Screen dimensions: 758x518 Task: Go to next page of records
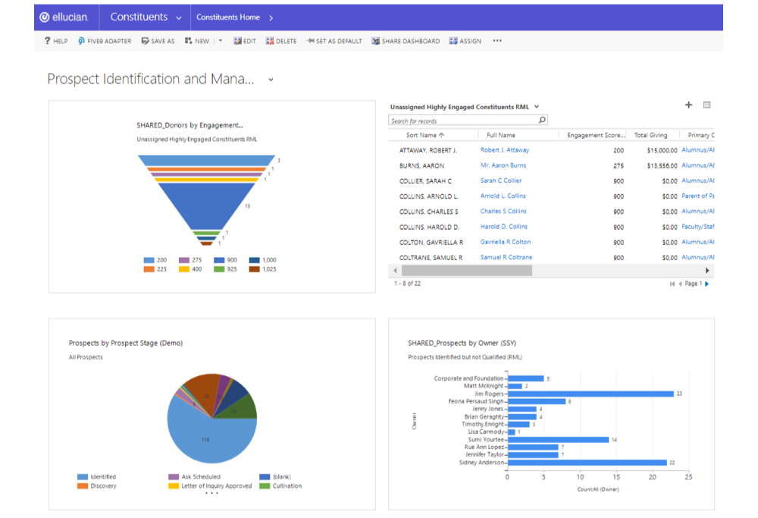click(x=706, y=284)
